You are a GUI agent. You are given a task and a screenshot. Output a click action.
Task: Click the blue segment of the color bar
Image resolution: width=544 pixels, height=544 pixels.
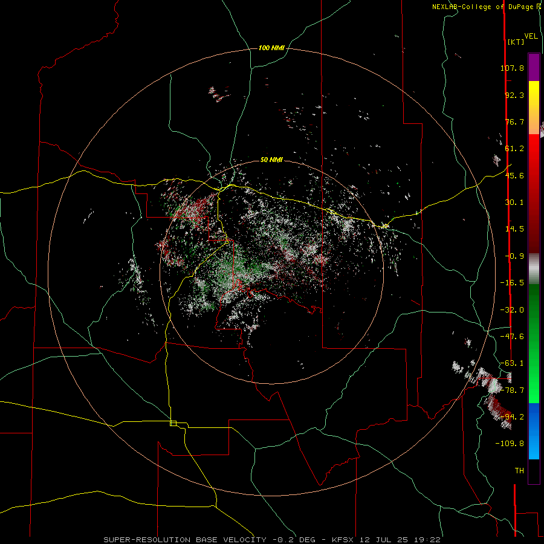pos(534,431)
